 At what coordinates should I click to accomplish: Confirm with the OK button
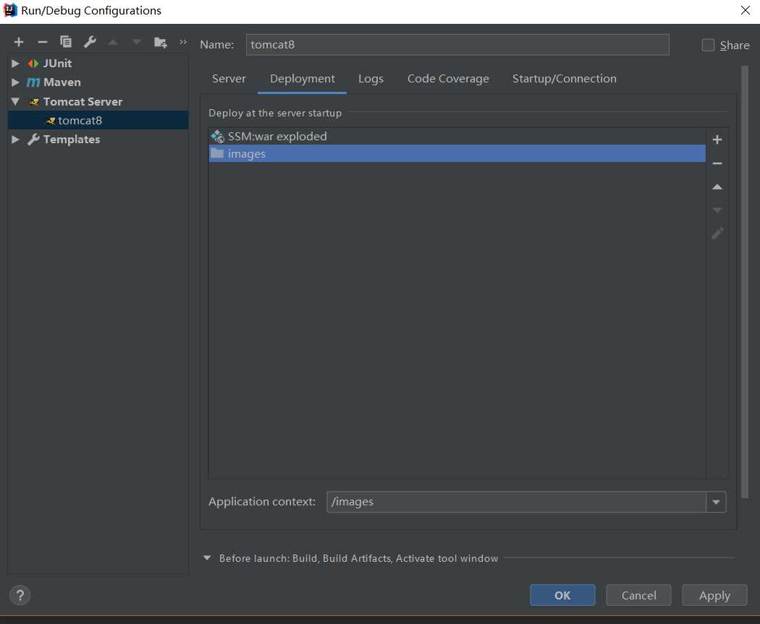[x=562, y=595]
